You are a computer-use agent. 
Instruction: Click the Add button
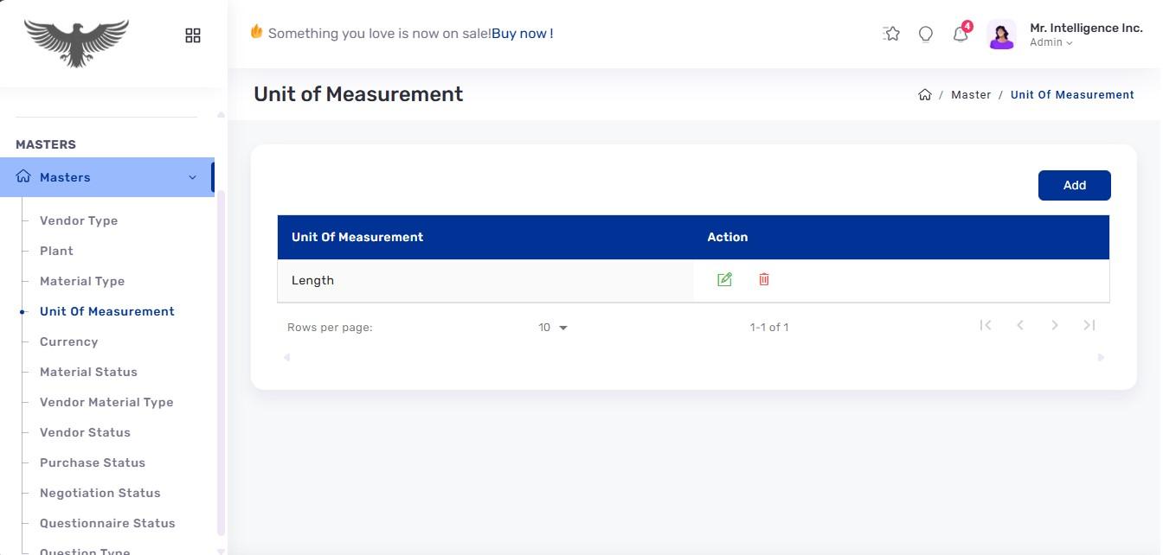(x=1075, y=185)
